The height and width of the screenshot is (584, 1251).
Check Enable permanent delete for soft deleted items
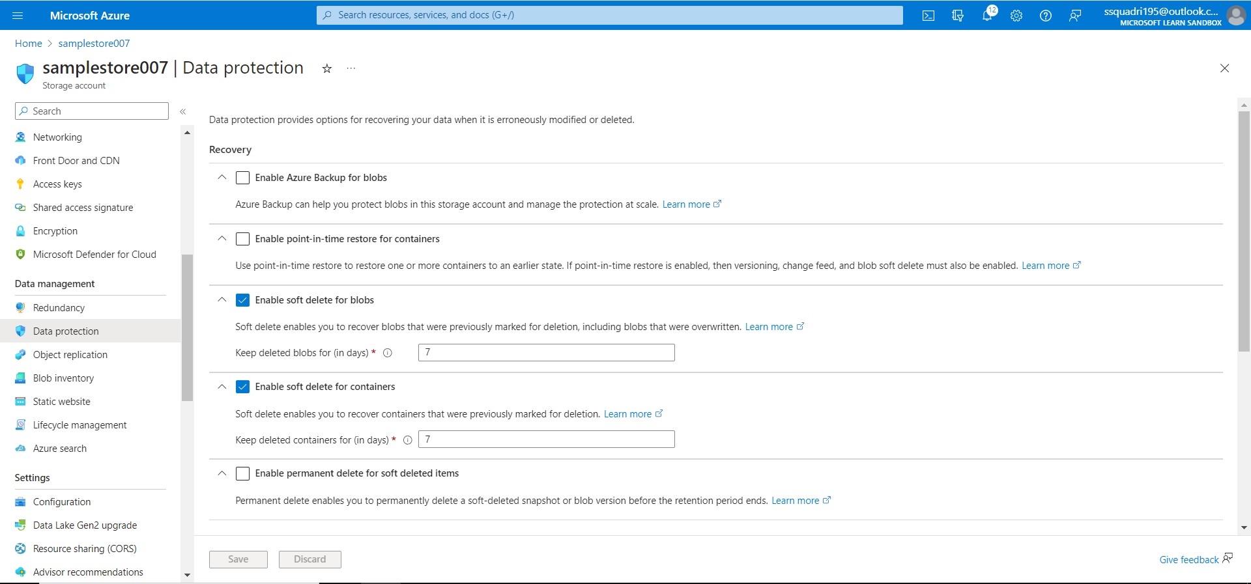tap(242, 473)
